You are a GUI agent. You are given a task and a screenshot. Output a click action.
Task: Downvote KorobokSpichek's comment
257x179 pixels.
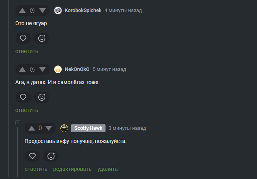pos(43,10)
